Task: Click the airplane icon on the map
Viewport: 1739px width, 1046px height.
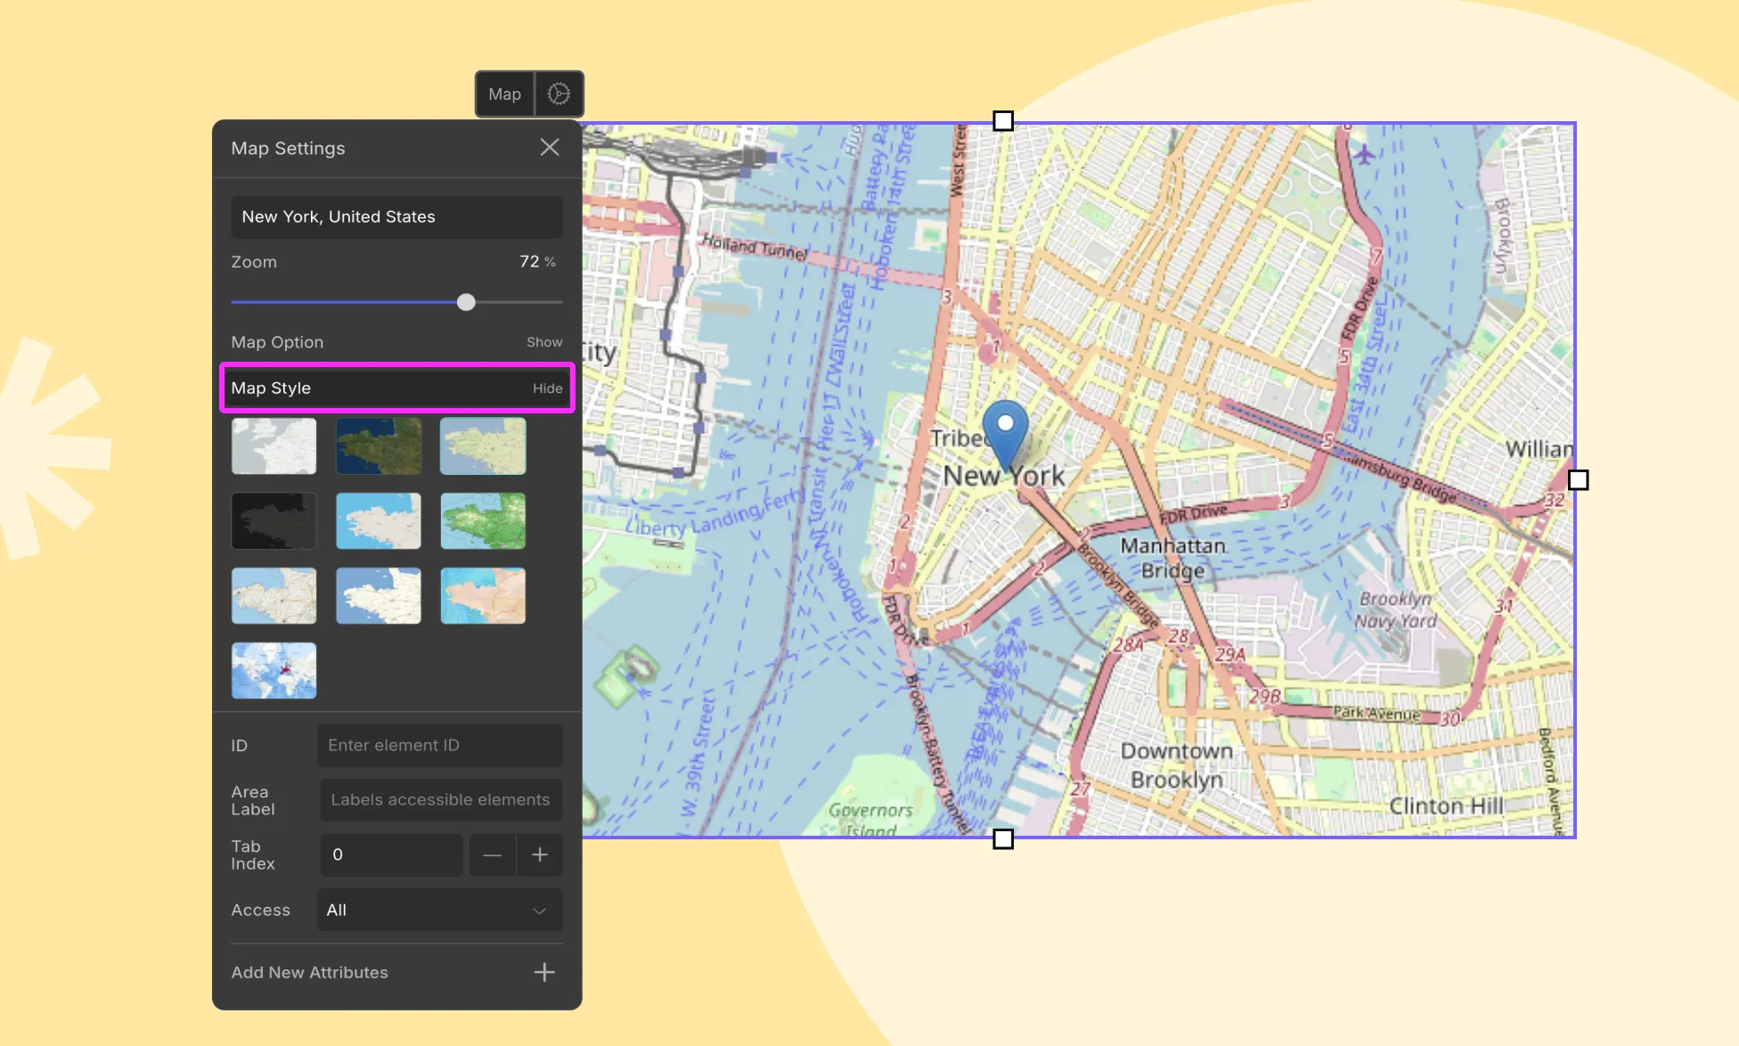Action: [x=1364, y=154]
